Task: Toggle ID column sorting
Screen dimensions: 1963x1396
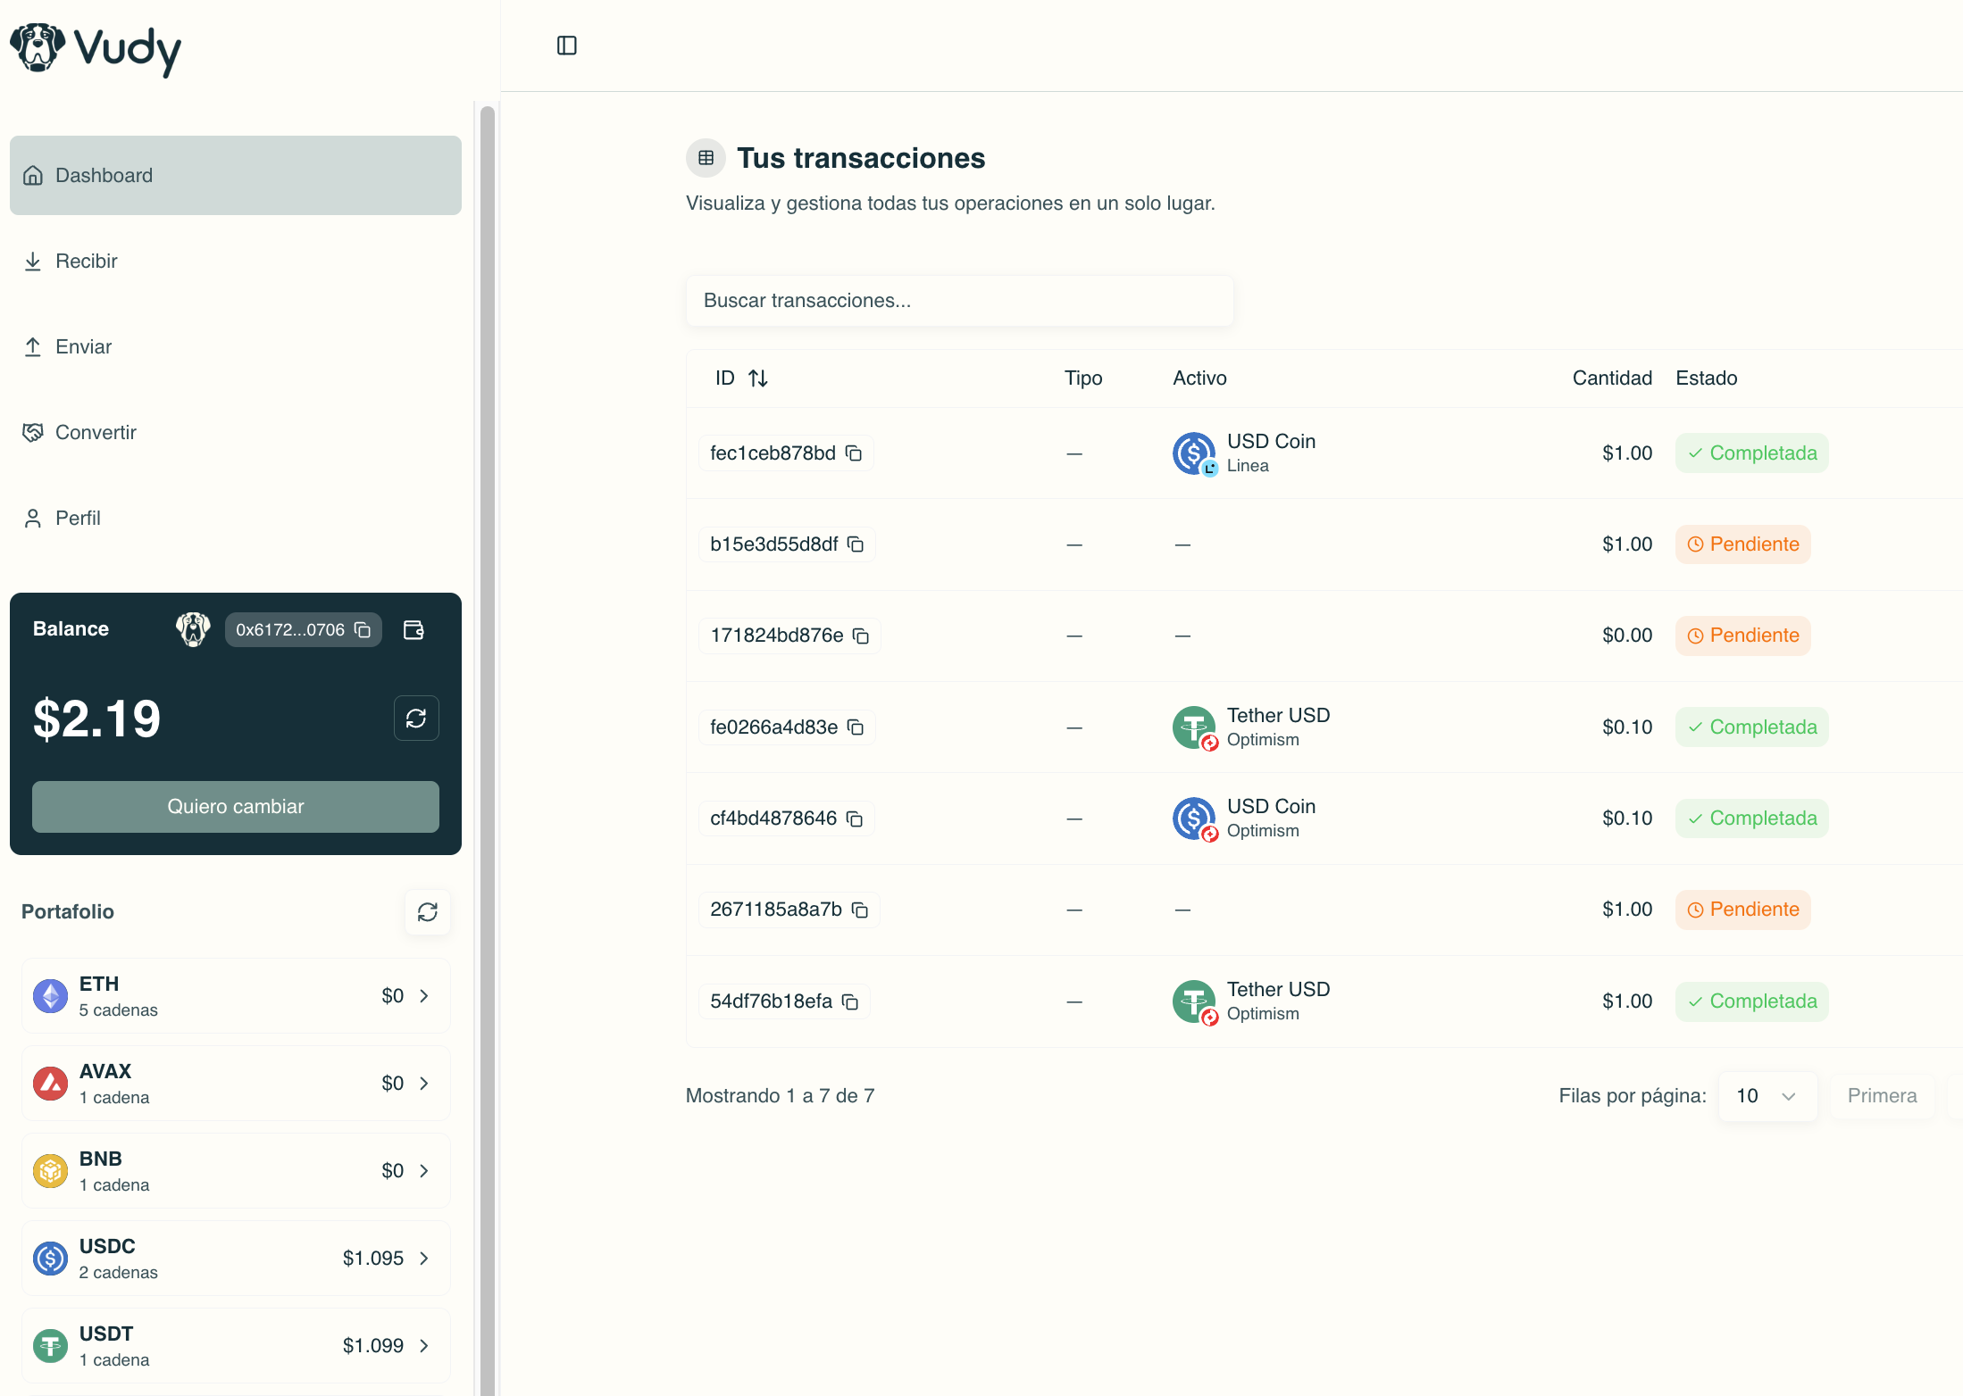Action: pyautogui.click(x=758, y=378)
